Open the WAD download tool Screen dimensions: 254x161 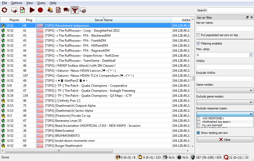[x=22, y=10]
